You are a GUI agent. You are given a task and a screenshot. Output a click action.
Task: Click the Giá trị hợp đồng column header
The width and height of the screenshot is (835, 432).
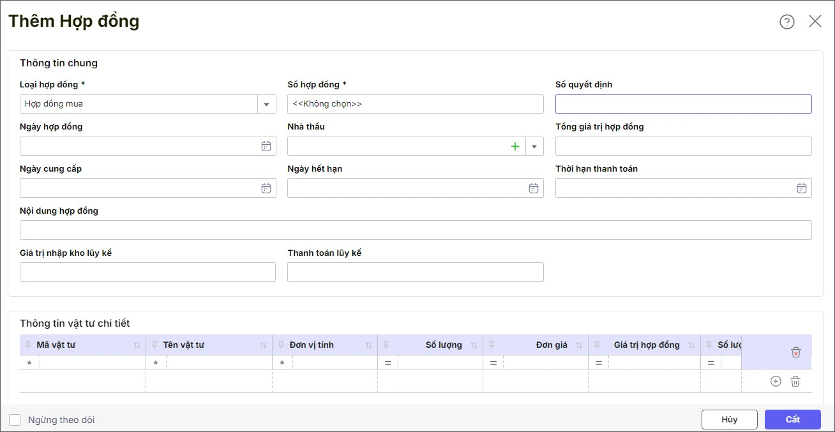tap(646, 345)
